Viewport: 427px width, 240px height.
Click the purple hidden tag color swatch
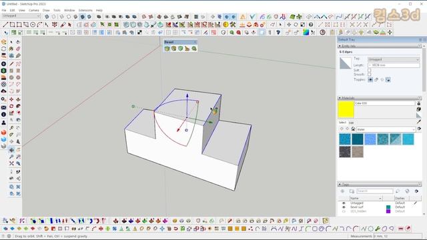tap(388, 211)
